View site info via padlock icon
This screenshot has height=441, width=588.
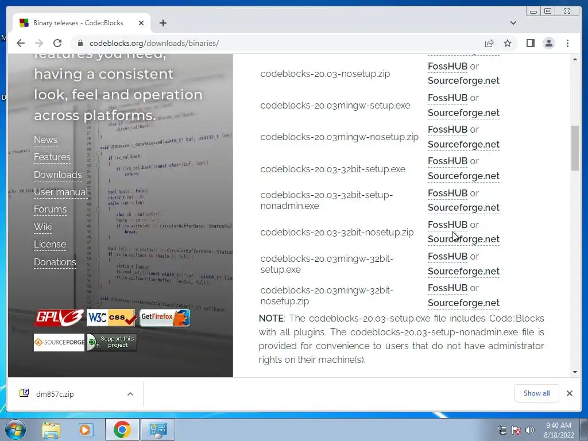[x=80, y=43]
